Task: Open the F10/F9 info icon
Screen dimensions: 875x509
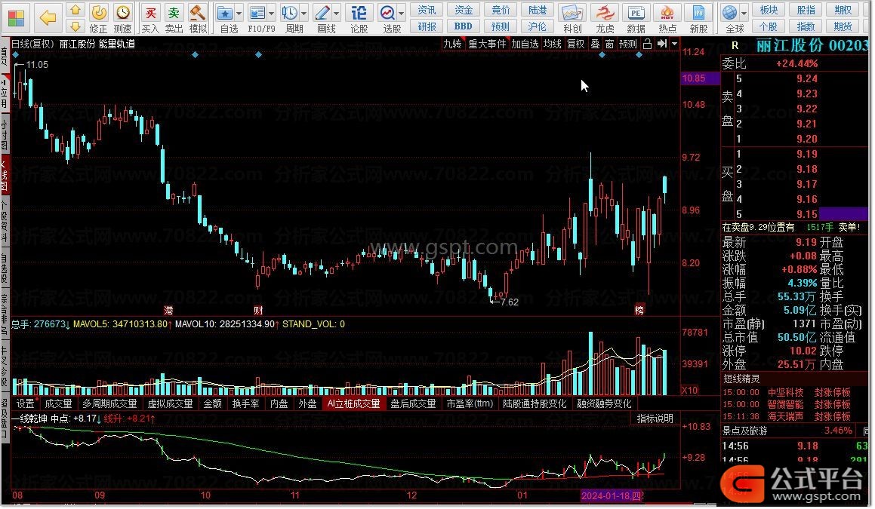Action: 257,12
